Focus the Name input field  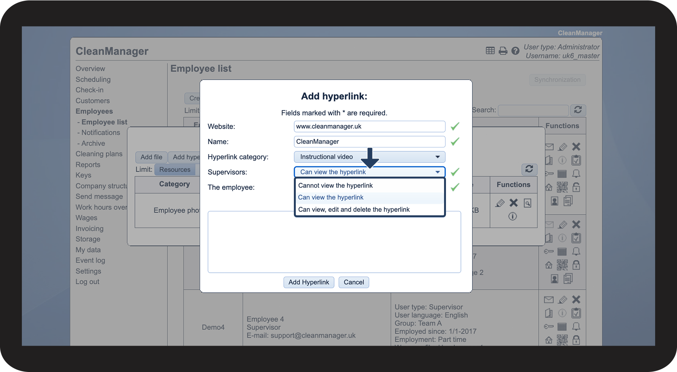pos(369,142)
